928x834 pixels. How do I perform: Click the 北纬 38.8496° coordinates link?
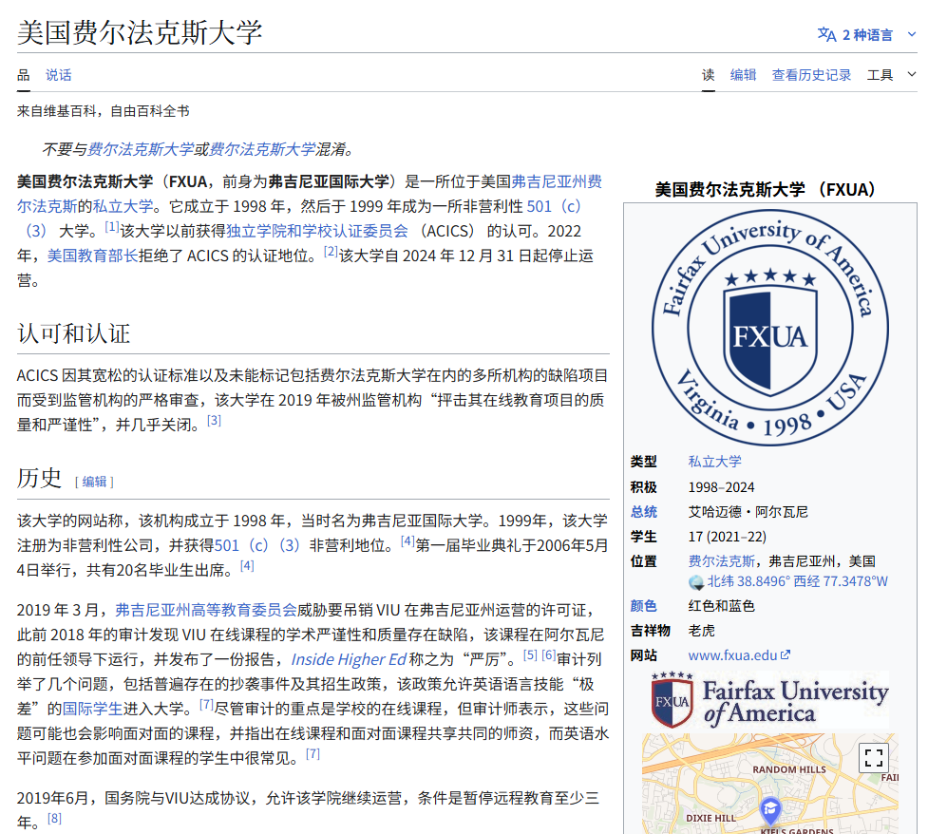click(x=748, y=582)
